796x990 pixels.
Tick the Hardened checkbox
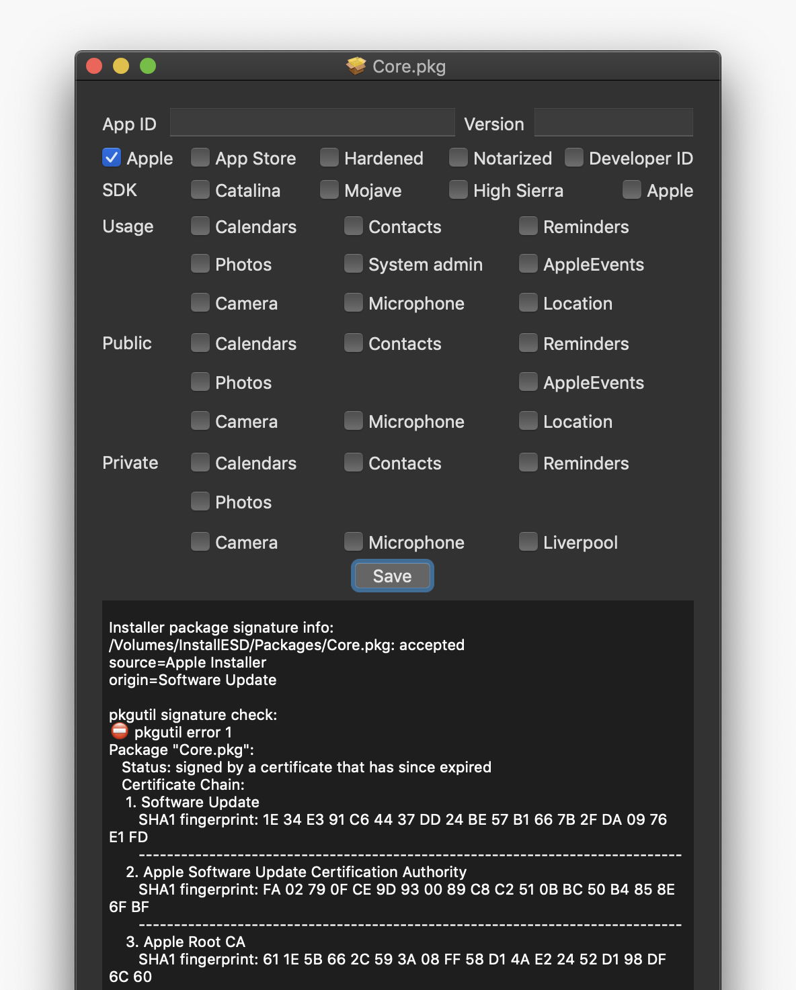(329, 158)
